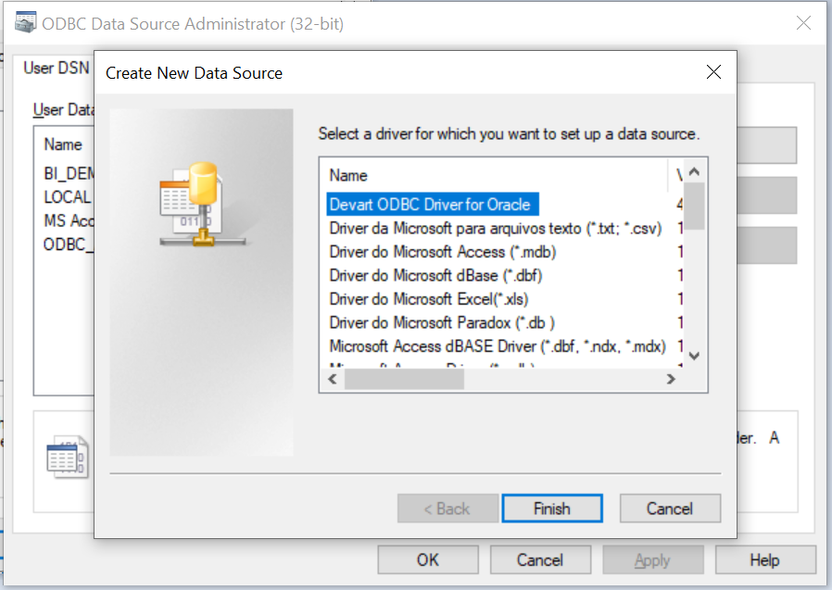Click the ODBC Administrator title bar icon
The width and height of the screenshot is (832, 590).
(25, 22)
